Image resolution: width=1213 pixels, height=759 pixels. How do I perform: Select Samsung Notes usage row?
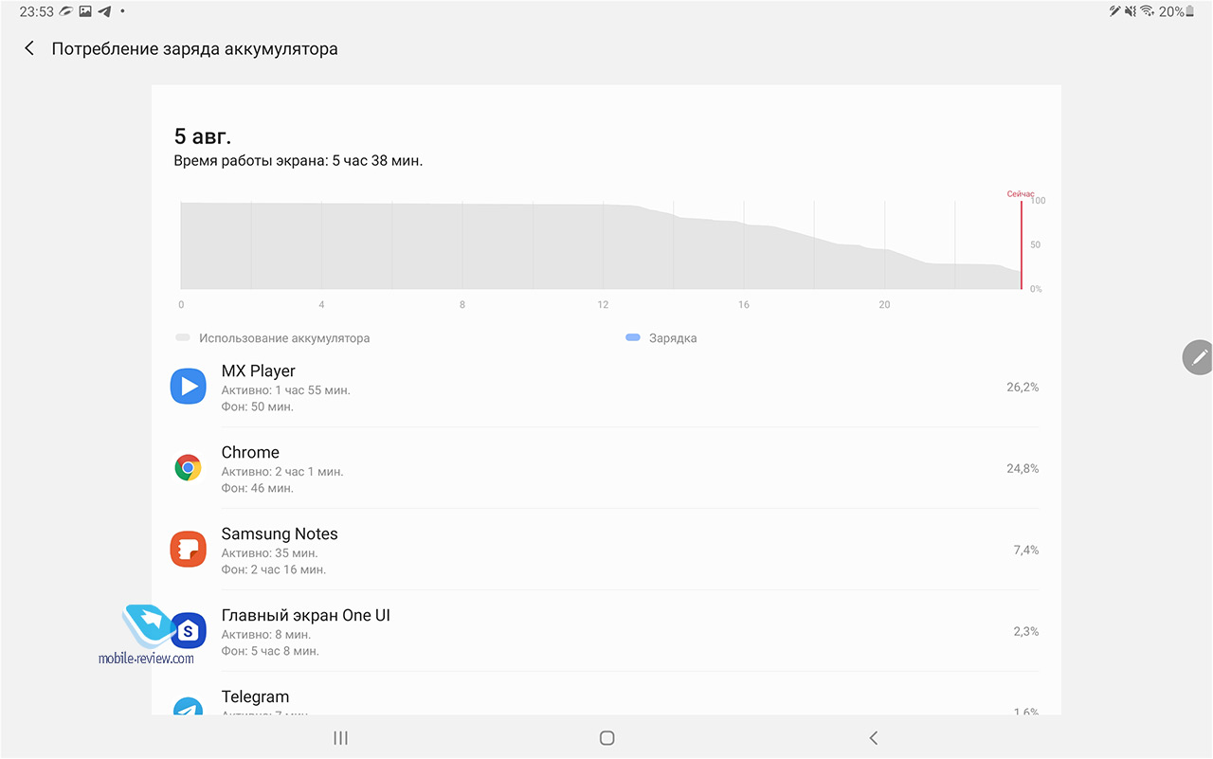[x=606, y=551]
